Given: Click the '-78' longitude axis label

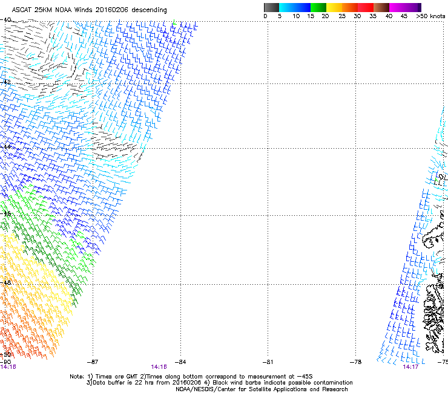Looking at the screenshot, I should [355, 362].
